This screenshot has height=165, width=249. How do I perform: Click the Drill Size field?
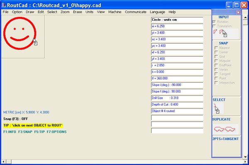(x=177, y=98)
